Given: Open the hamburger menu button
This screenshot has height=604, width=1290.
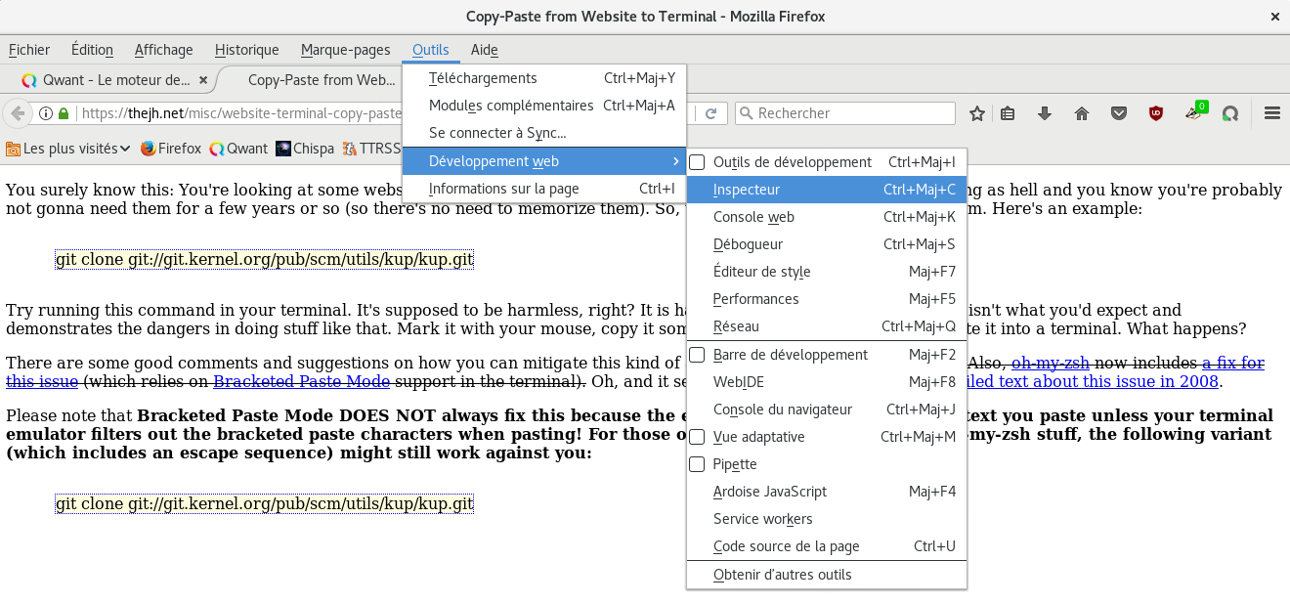Looking at the screenshot, I should point(1271,113).
